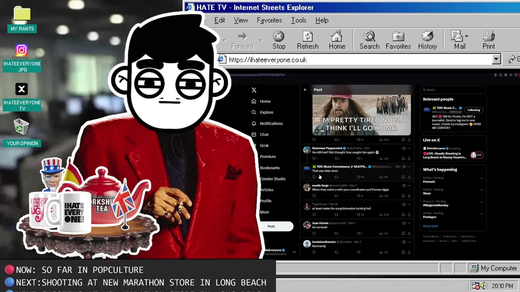Open options for the #MagentaMonday trend
This screenshot has height=292, width=520.
point(481,202)
